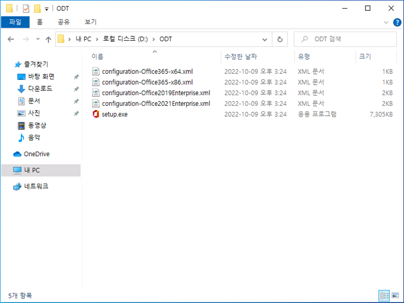Expand the chevron after 로컬 디스크 (D:) in the path
Screen dimensions: 404x303
pyautogui.click(x=154, y=39)
